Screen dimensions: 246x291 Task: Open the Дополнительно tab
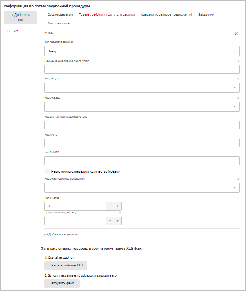[59, 23]
